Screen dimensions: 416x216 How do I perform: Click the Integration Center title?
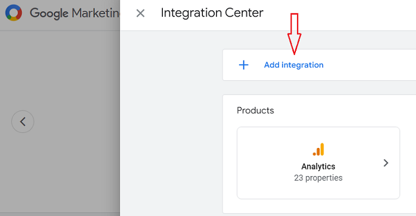click(x=212, y=13)
